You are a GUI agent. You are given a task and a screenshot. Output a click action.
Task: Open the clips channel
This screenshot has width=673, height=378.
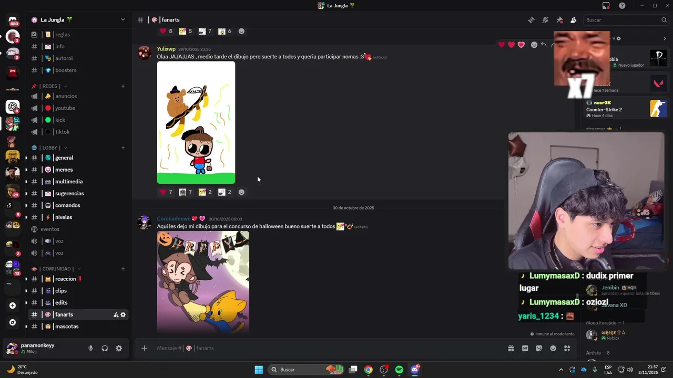78,291
